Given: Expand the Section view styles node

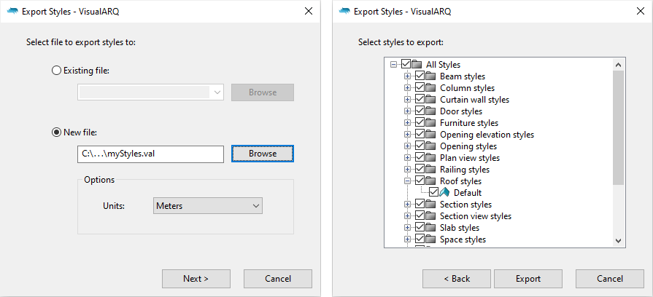Looking at the screenshot, I should (x=407, y=215).
